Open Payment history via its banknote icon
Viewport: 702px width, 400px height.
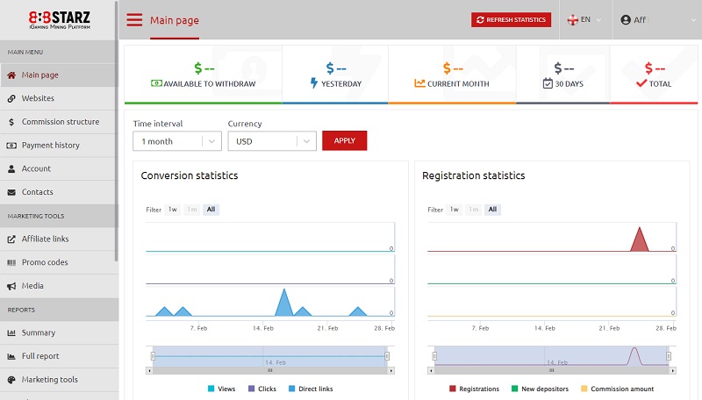pos(11,146)
